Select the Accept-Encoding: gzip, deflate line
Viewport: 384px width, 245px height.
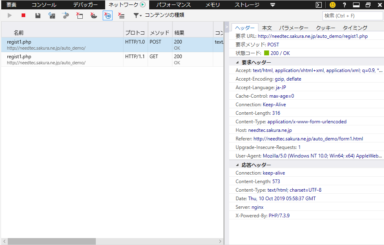(x=307, y=79)
